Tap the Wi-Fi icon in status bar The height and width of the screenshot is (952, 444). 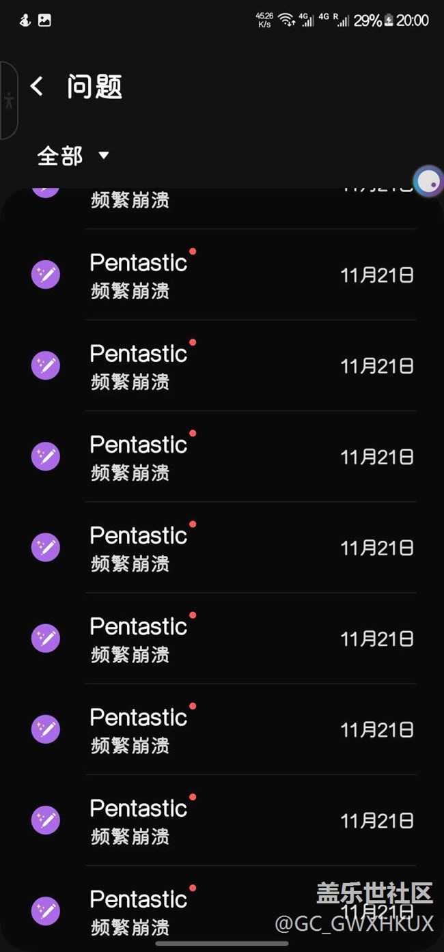click(x=286, y=20)
